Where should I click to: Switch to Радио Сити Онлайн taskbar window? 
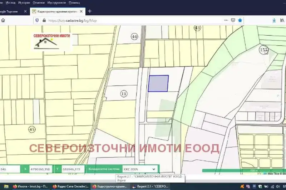71,186
